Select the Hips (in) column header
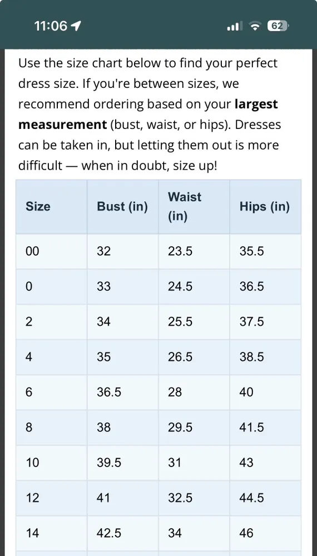This screenshot has height=556, width=317. 265,206
